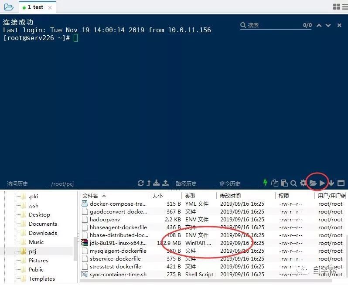Open the 命令历史 command history dropdown
This screenshot has height=285, width=348.
pyautogui.click(x=239, y=183)
